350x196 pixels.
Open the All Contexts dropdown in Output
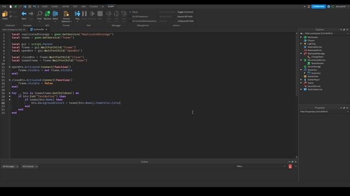click(30, 167)
